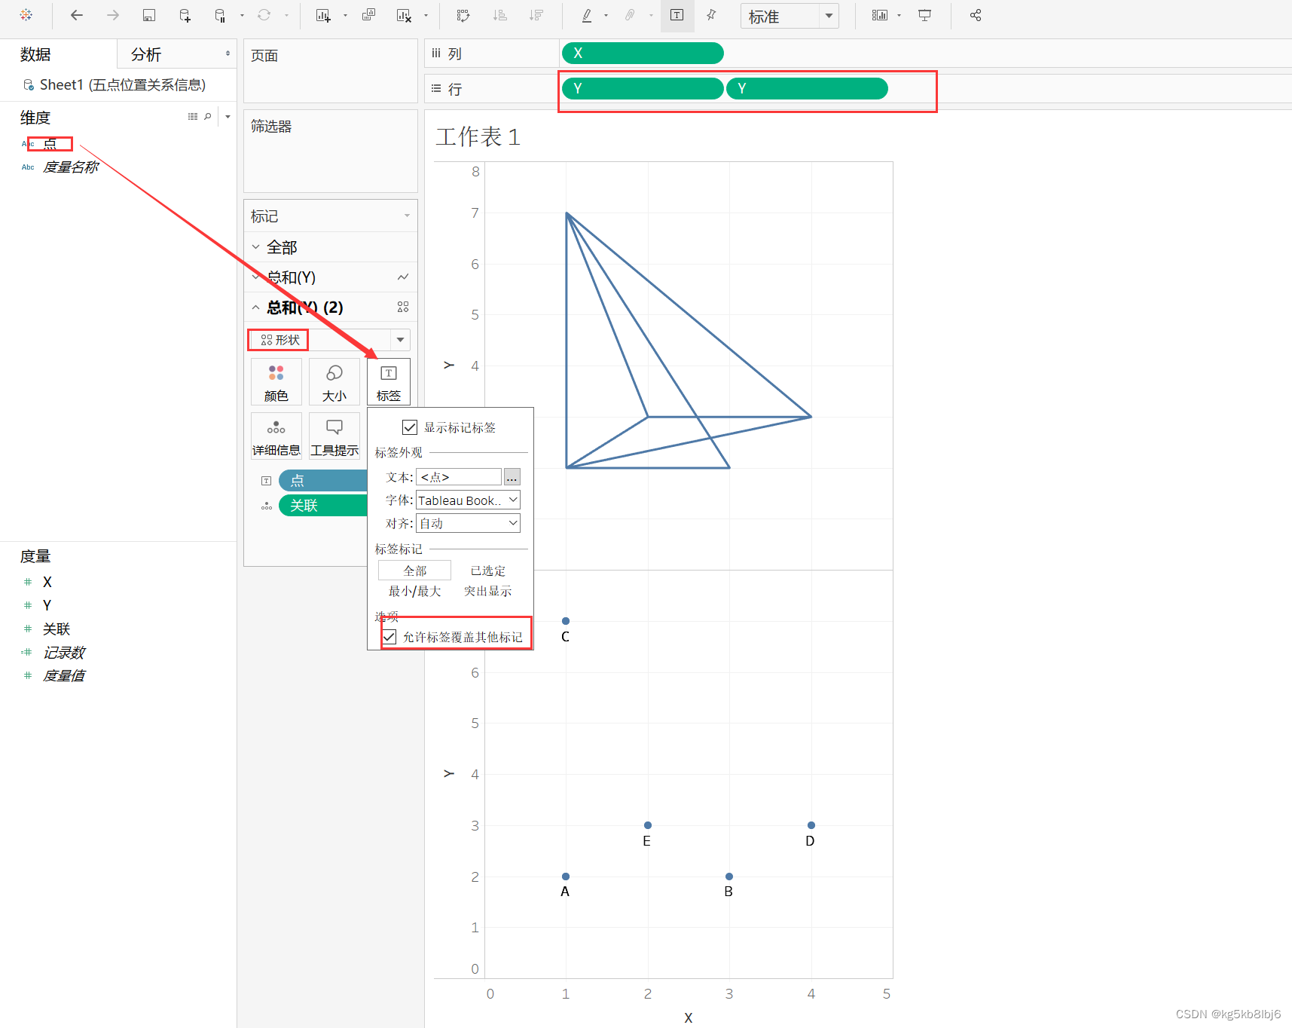Select the X measure field
Viewport: 1292px width, 1028px height.
pyautogui.click(x=47, y=582)
